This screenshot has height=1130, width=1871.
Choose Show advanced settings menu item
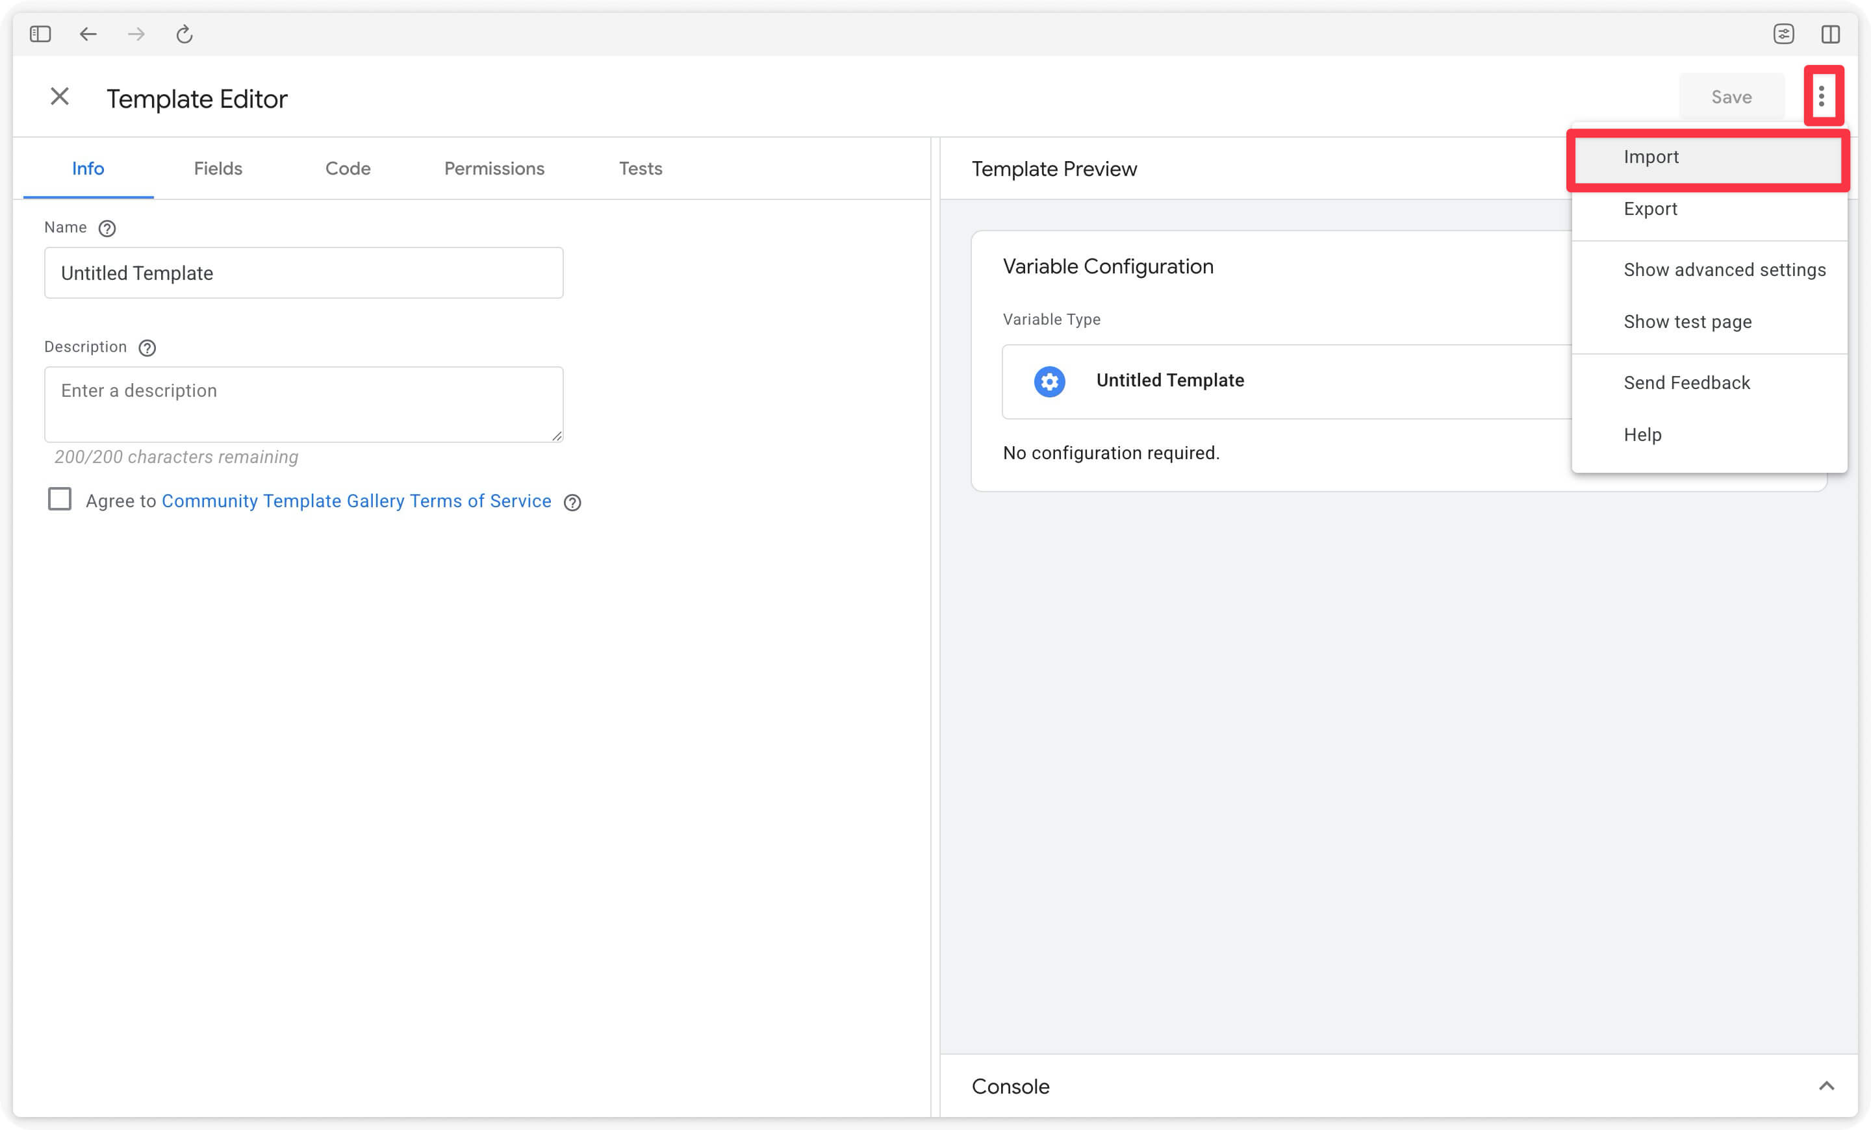coord(1709,270)
